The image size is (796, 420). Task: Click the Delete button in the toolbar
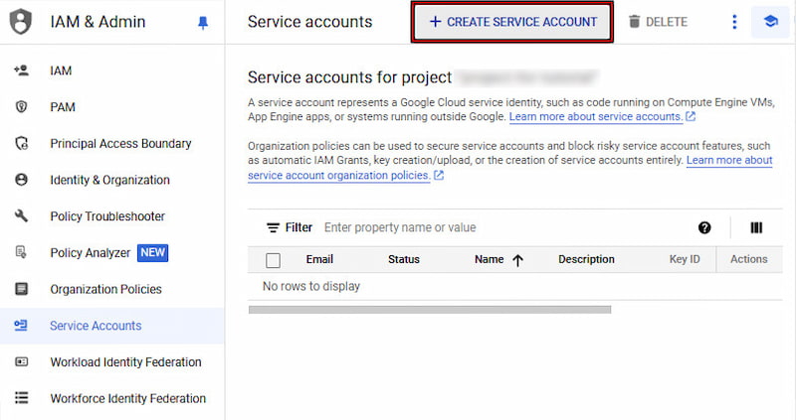click(x=658, y=22)
